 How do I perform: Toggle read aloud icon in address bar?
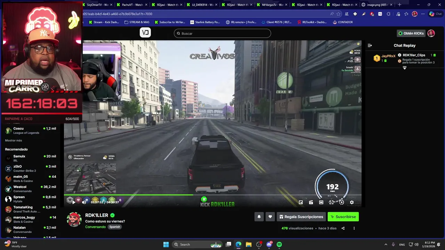click(332, 14)
